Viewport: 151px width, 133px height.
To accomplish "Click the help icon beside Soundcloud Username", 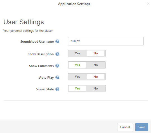I will pyautogui.click(x=57, y=41).
